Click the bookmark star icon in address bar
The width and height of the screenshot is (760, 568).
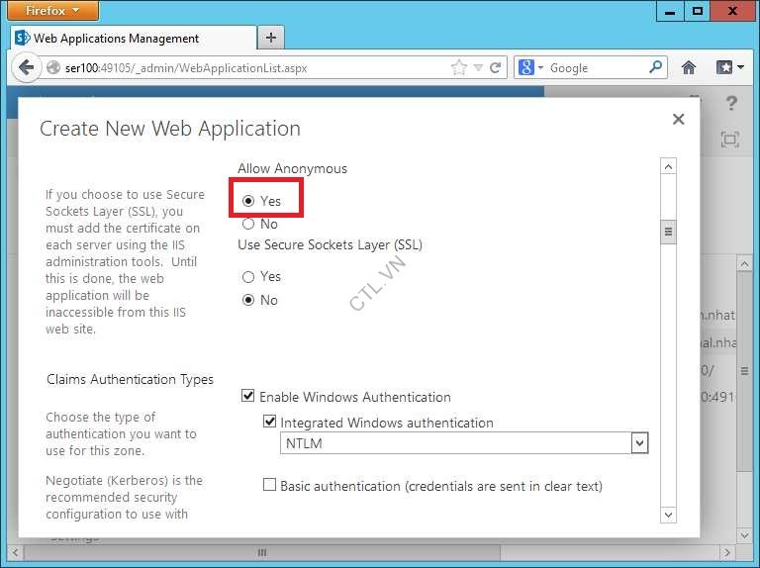coord(458,67)
